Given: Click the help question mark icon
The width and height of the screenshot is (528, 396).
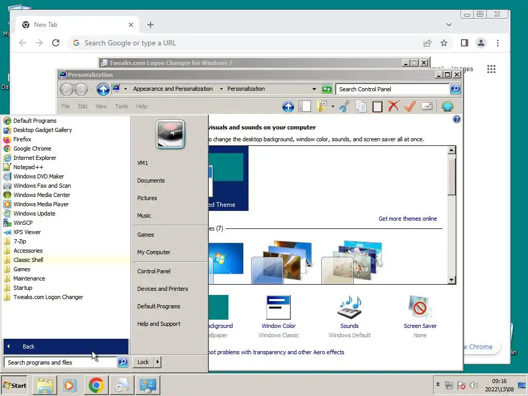Looking at the screenshot, I should coord(457,119).
